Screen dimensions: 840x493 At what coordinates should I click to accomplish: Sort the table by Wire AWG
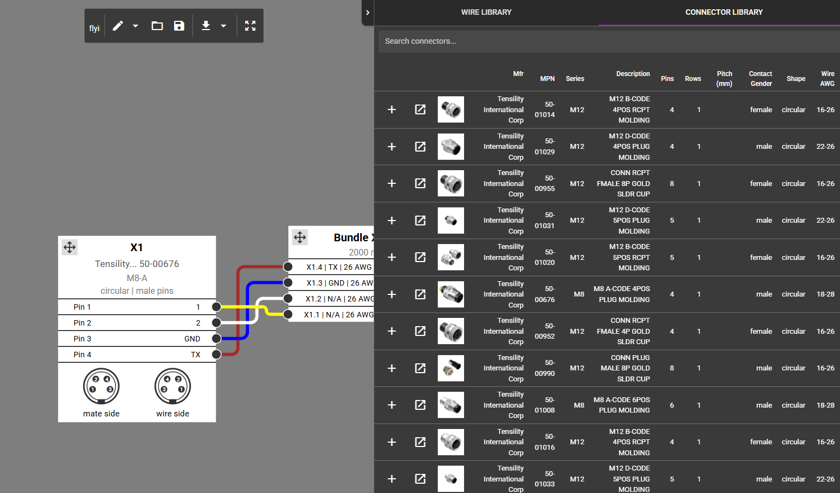(827, 78)
